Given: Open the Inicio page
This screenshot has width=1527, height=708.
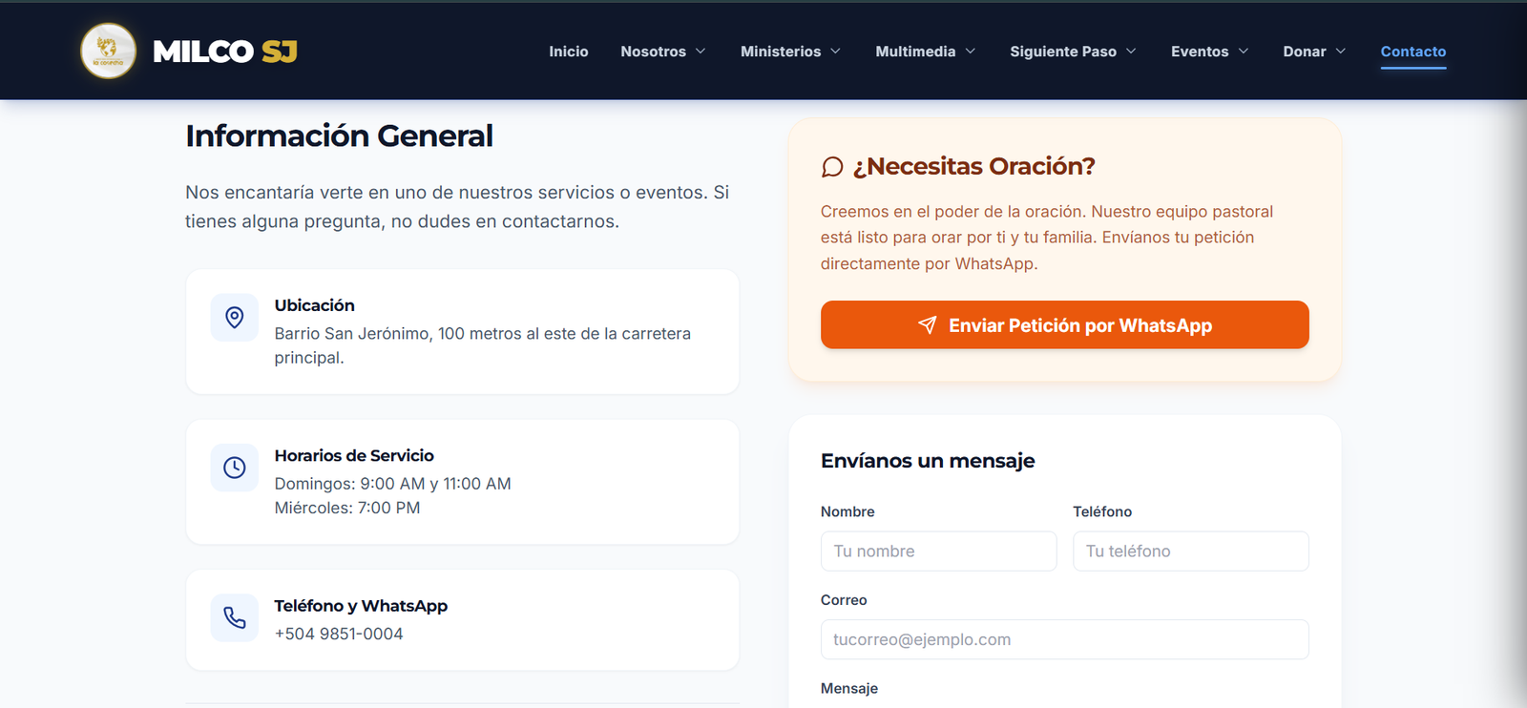Looking at the screenshot, I should coord(569,52).
